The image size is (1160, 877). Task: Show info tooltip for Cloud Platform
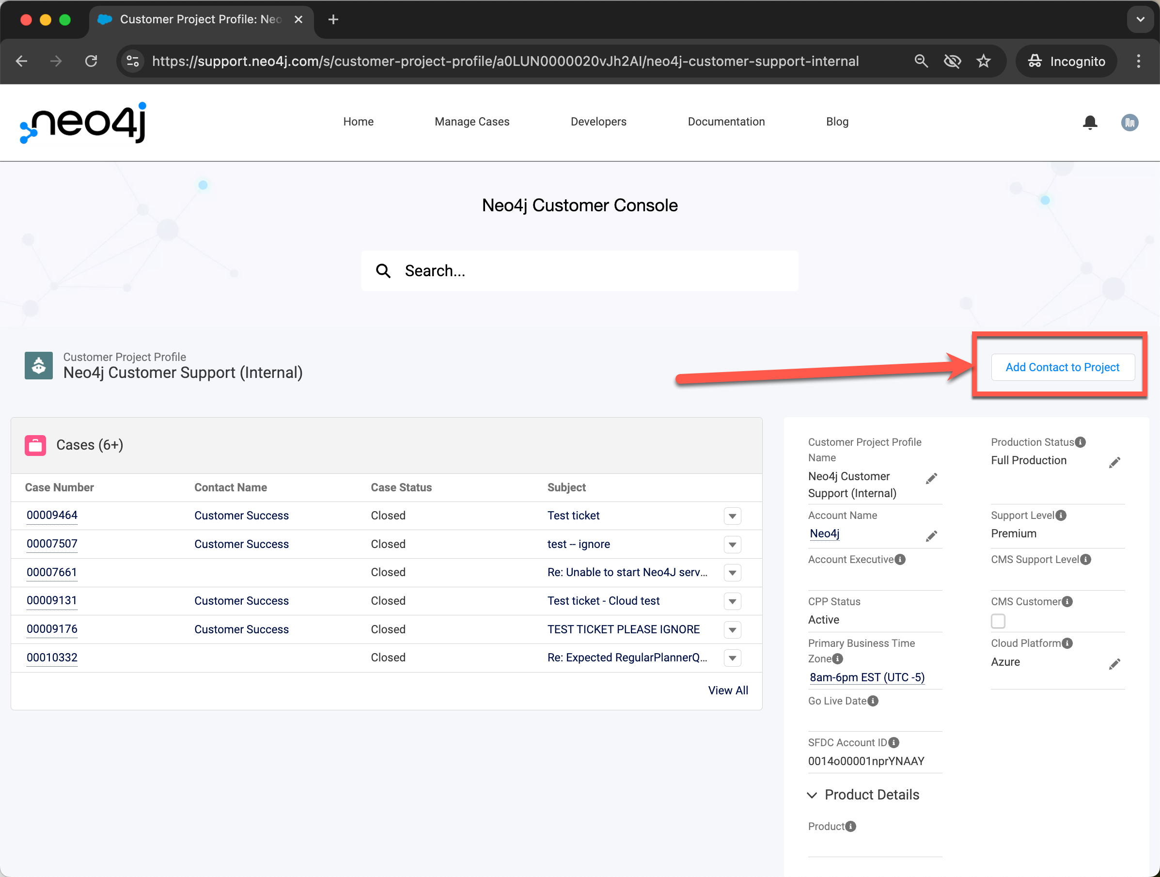(1067, 643)
